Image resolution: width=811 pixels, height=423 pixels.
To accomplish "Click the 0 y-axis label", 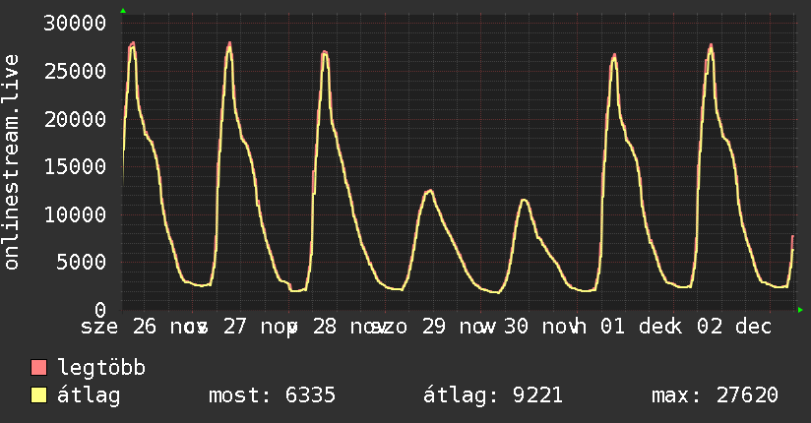I will point(100,310).
